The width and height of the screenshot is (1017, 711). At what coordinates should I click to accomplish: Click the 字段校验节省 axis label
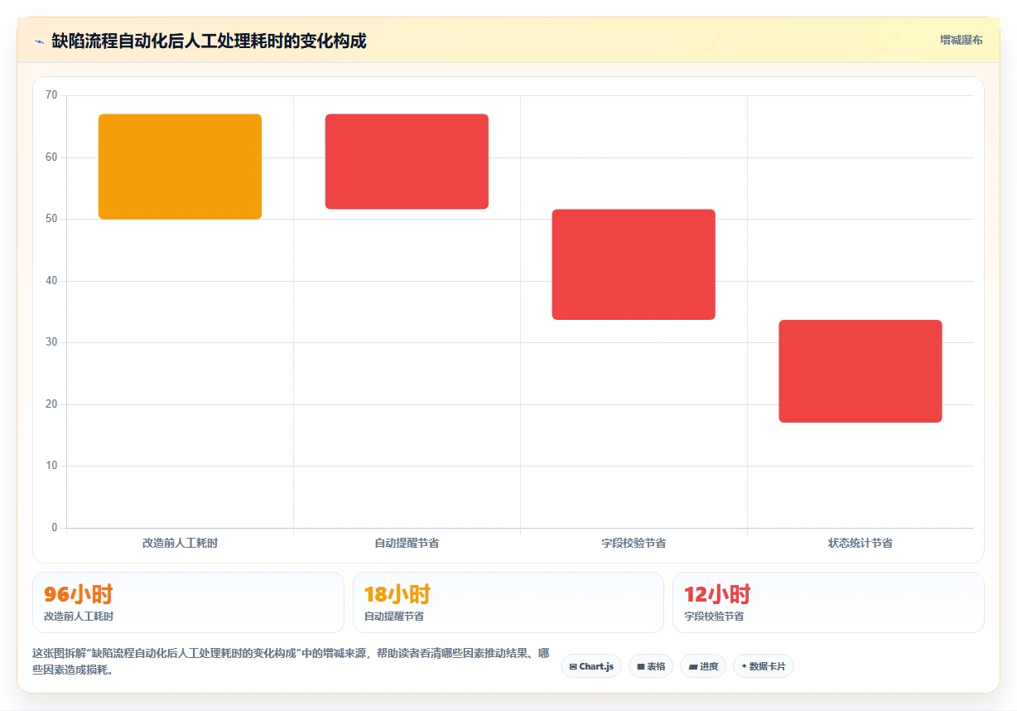click(634, 544)
